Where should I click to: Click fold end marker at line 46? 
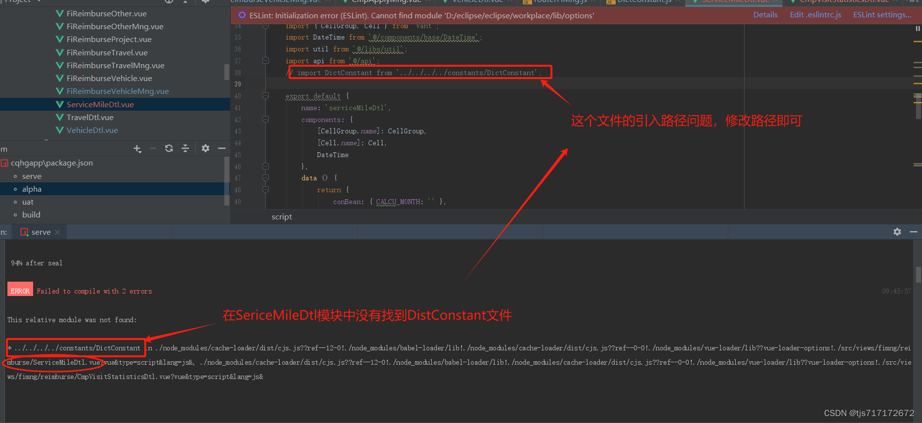(265, 167)
